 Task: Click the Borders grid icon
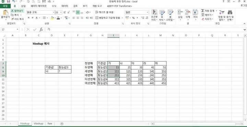pos(44,18)
